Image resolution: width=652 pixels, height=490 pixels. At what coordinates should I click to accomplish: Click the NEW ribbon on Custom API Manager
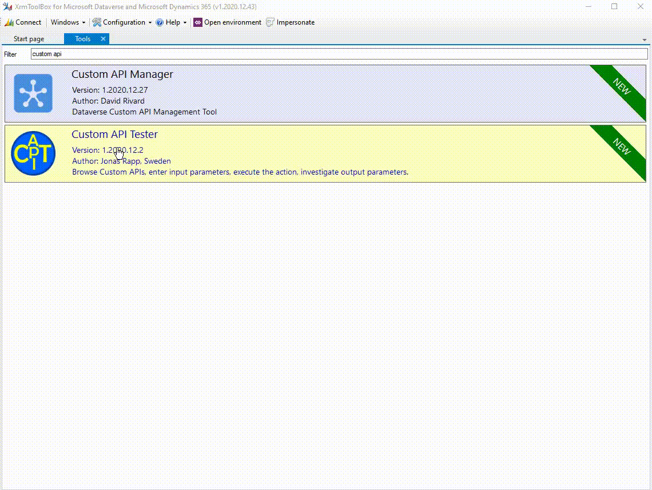tap(622, 87)
